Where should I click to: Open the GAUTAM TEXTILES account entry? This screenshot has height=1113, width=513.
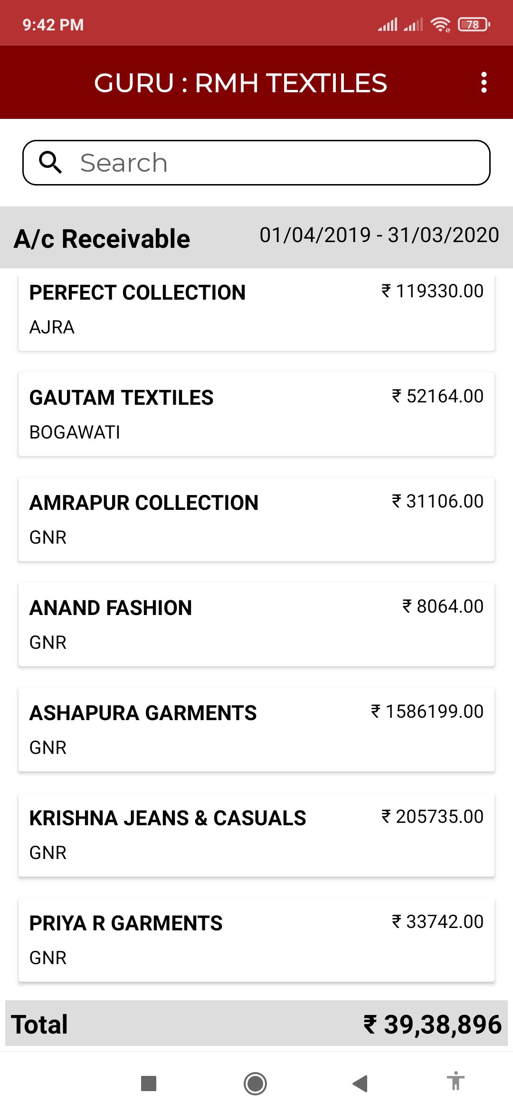pos(256,414)
